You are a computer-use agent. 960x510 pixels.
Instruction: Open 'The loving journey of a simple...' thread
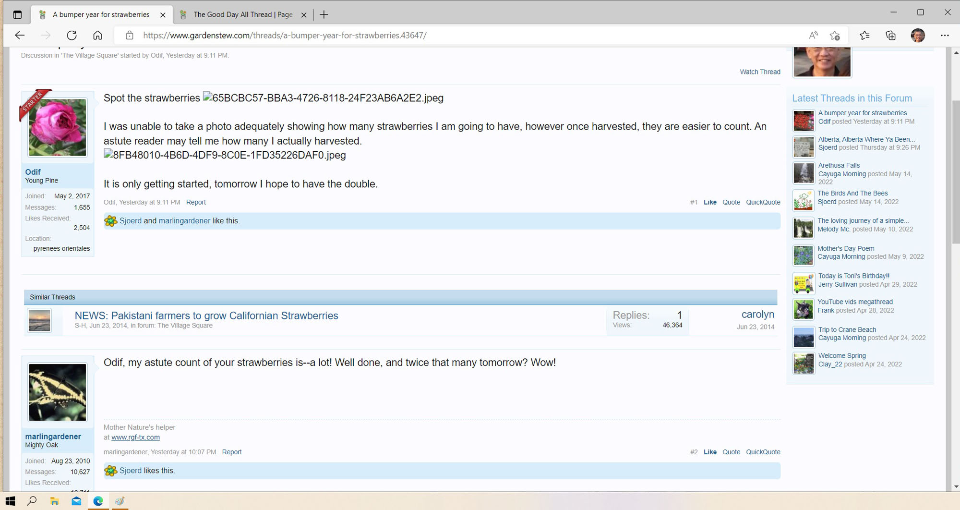863,220
